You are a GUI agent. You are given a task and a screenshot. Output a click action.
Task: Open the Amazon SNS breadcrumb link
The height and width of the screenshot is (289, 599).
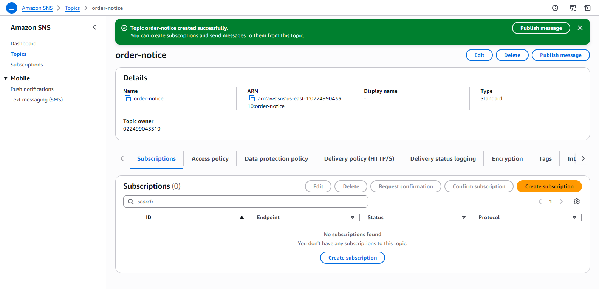point(37,8)
